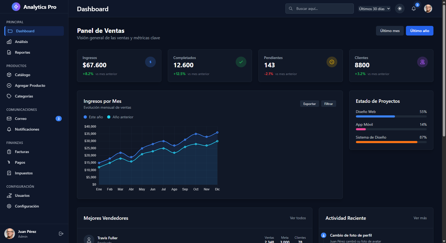Click the Exportar button
Image resolution: width=446 pixels, height=243 pixels.
[309, 104]
